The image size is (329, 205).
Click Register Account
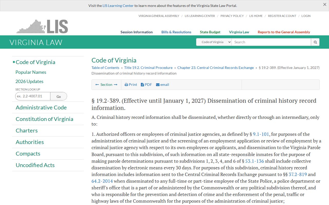point(282,16)
